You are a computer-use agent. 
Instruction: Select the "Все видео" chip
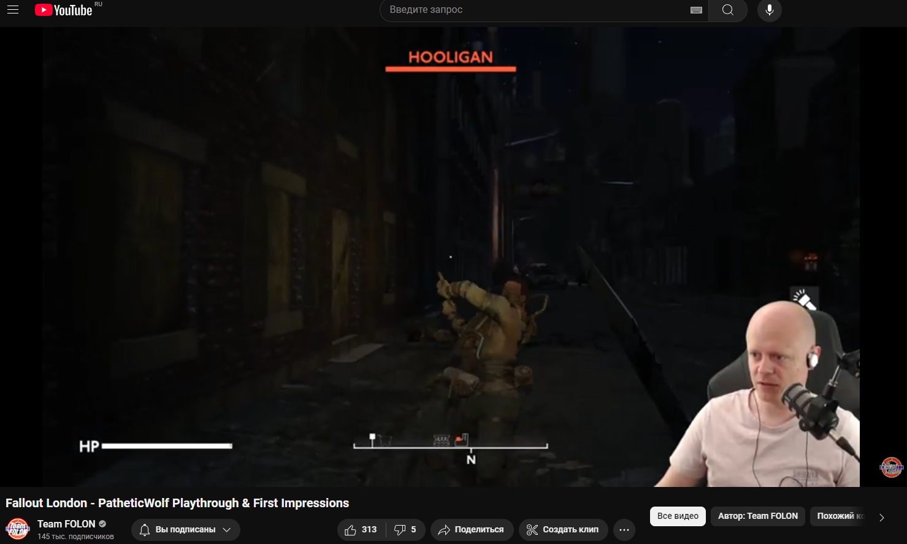tap(678, 516)
